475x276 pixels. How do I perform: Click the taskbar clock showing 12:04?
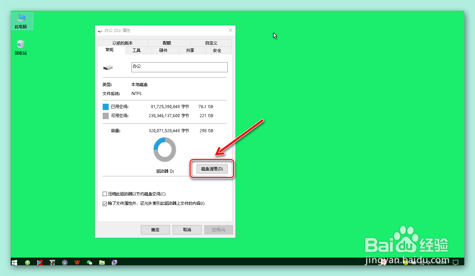point(441,263)
